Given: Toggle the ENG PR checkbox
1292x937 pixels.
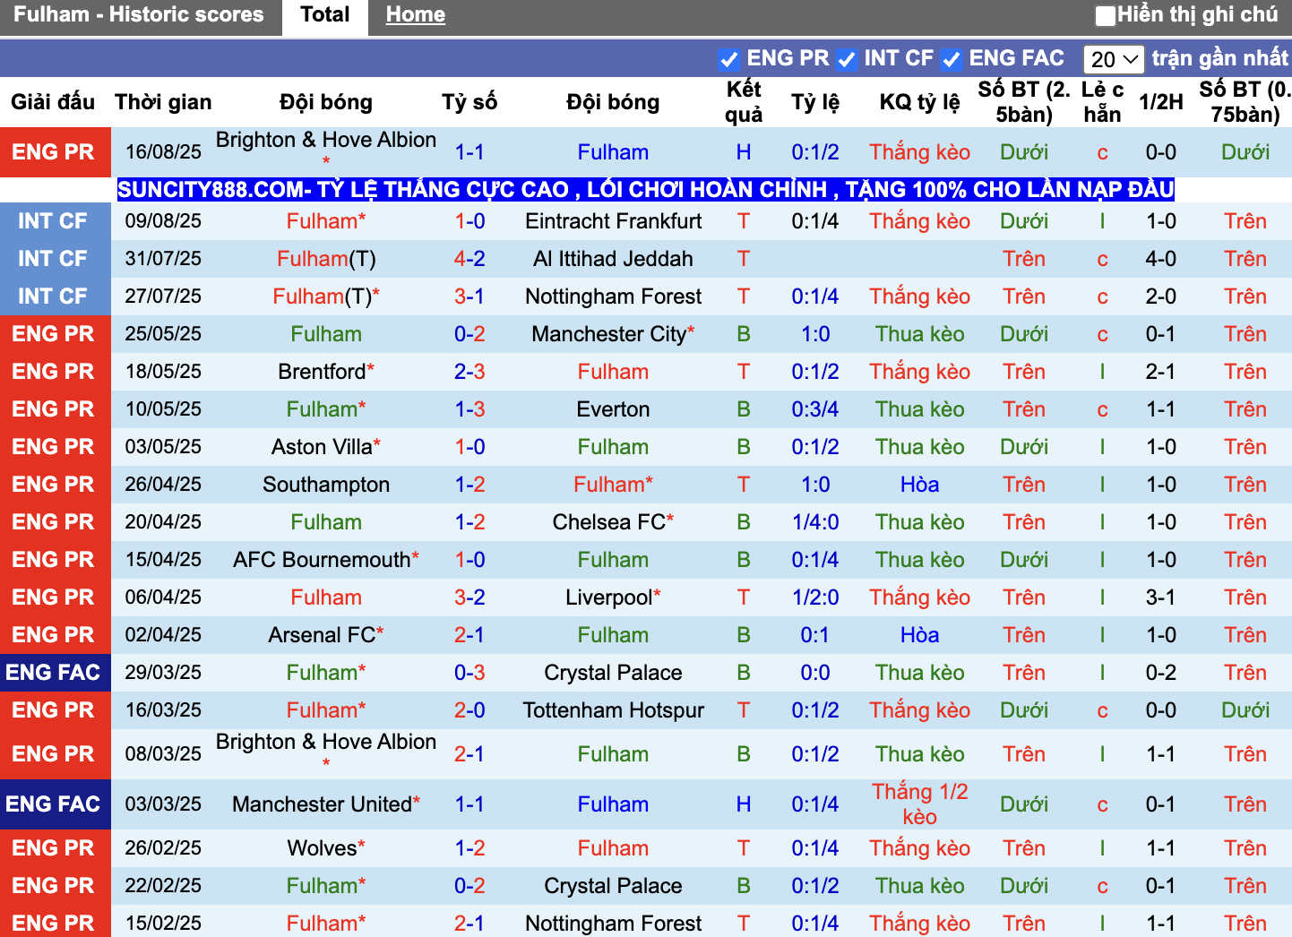Looking at the screenshot, I should coord(729,59).
